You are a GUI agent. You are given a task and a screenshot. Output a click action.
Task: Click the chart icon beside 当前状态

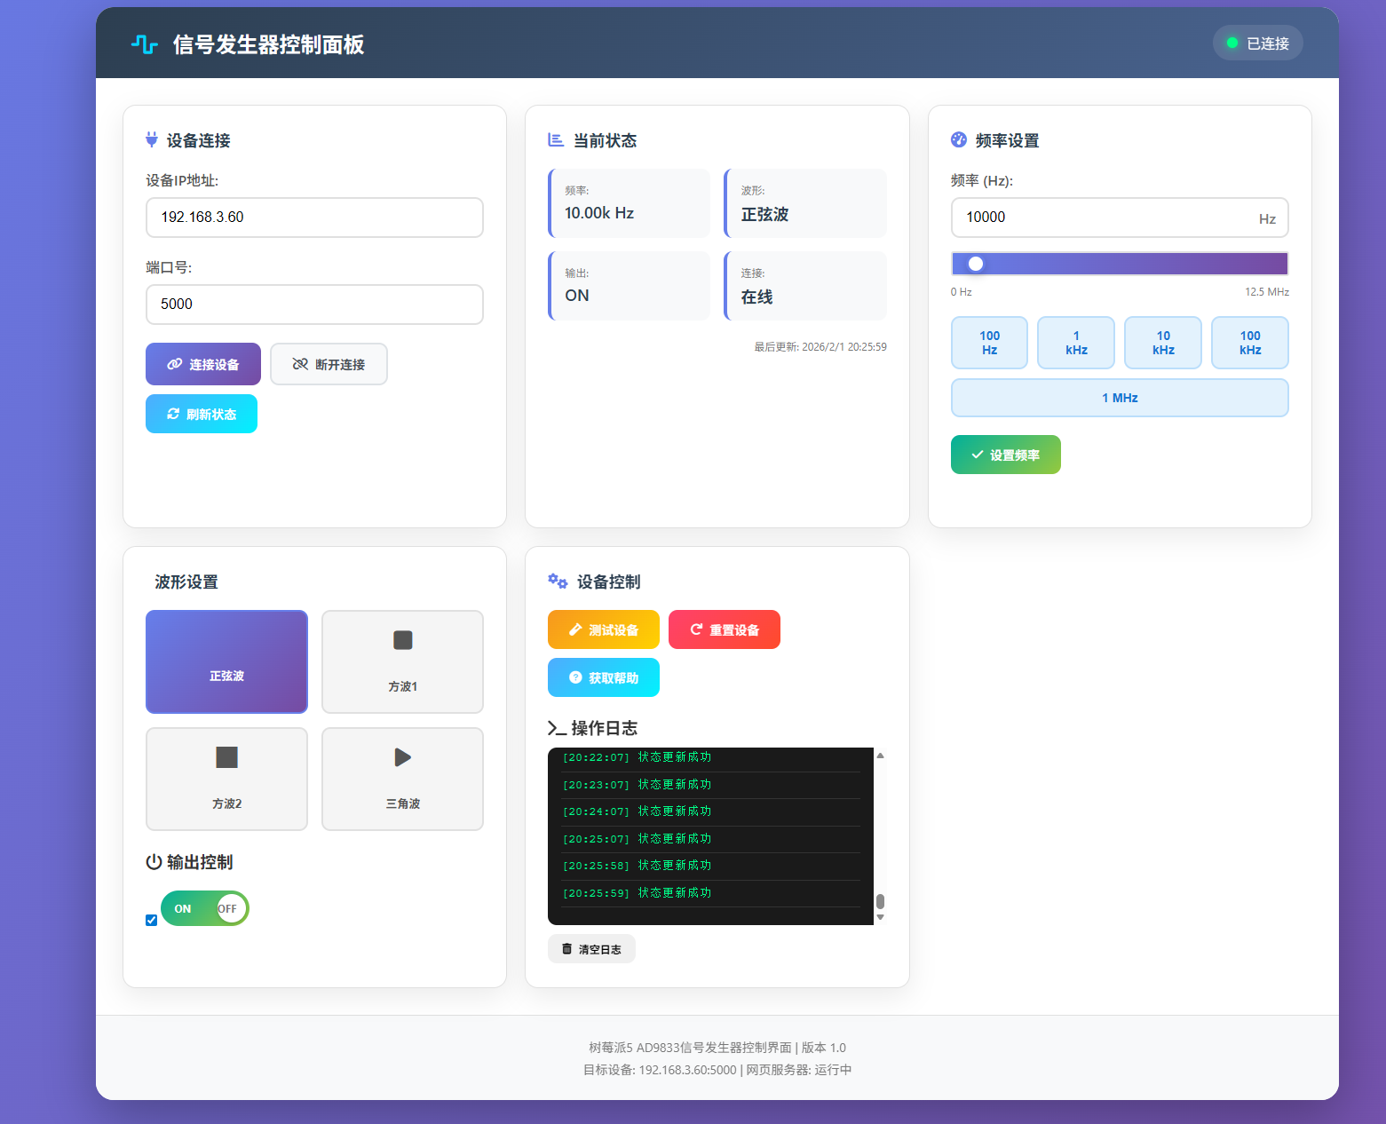556,140
